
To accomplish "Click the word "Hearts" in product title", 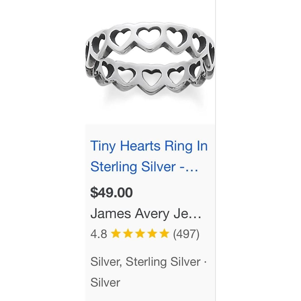I will click(x=140, y=146).
